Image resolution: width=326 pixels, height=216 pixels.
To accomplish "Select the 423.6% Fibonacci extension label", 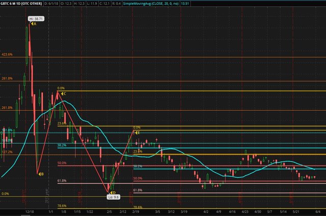I will pyautogui.click(x=7, y=54).
